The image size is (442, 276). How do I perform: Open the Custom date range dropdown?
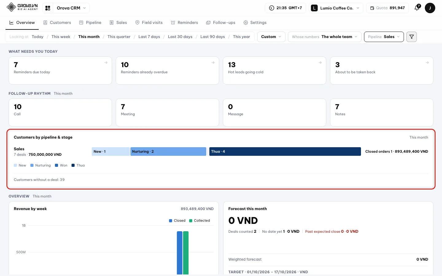(271, 37)
